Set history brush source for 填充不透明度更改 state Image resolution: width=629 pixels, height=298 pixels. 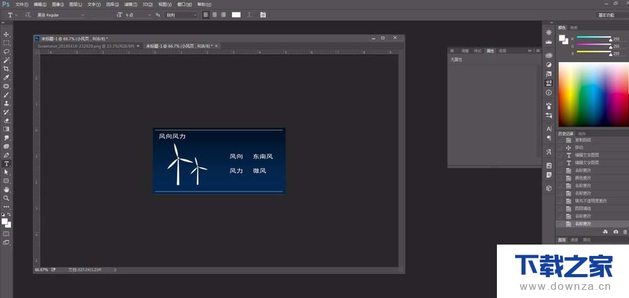560,201
